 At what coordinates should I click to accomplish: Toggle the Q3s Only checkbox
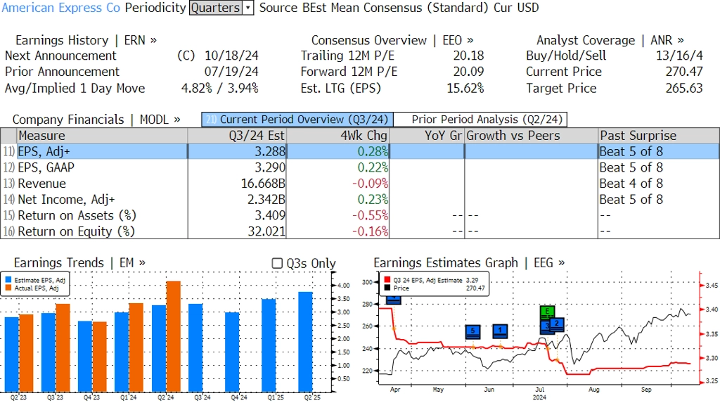277,263
